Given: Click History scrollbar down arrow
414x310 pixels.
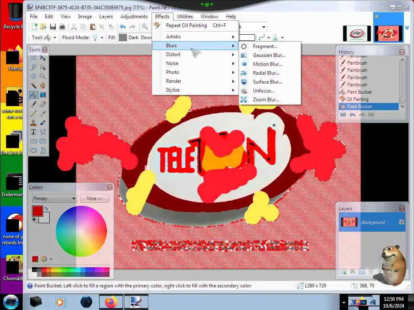Looking at the screenshot, I should click(402, 107).
